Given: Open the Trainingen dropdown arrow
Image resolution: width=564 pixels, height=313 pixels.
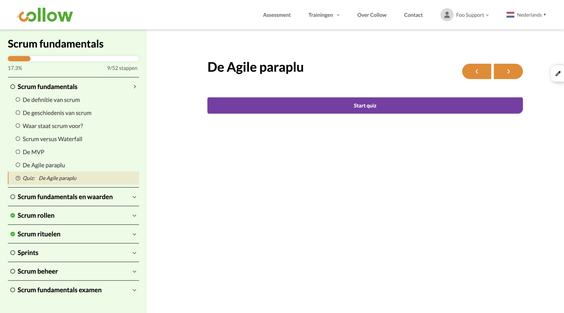Looking at the screenshot, I should (x=338, y=15).
